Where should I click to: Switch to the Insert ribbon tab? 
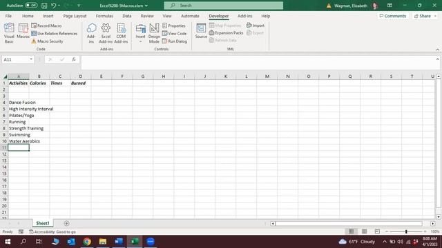pos(48,16)
